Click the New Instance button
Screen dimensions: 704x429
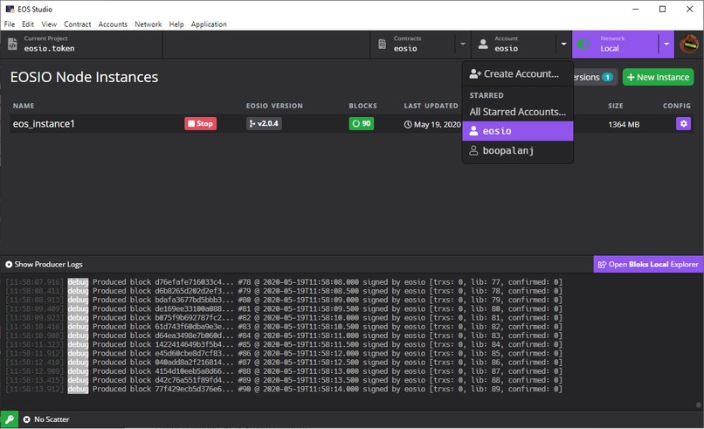[658, 77]
